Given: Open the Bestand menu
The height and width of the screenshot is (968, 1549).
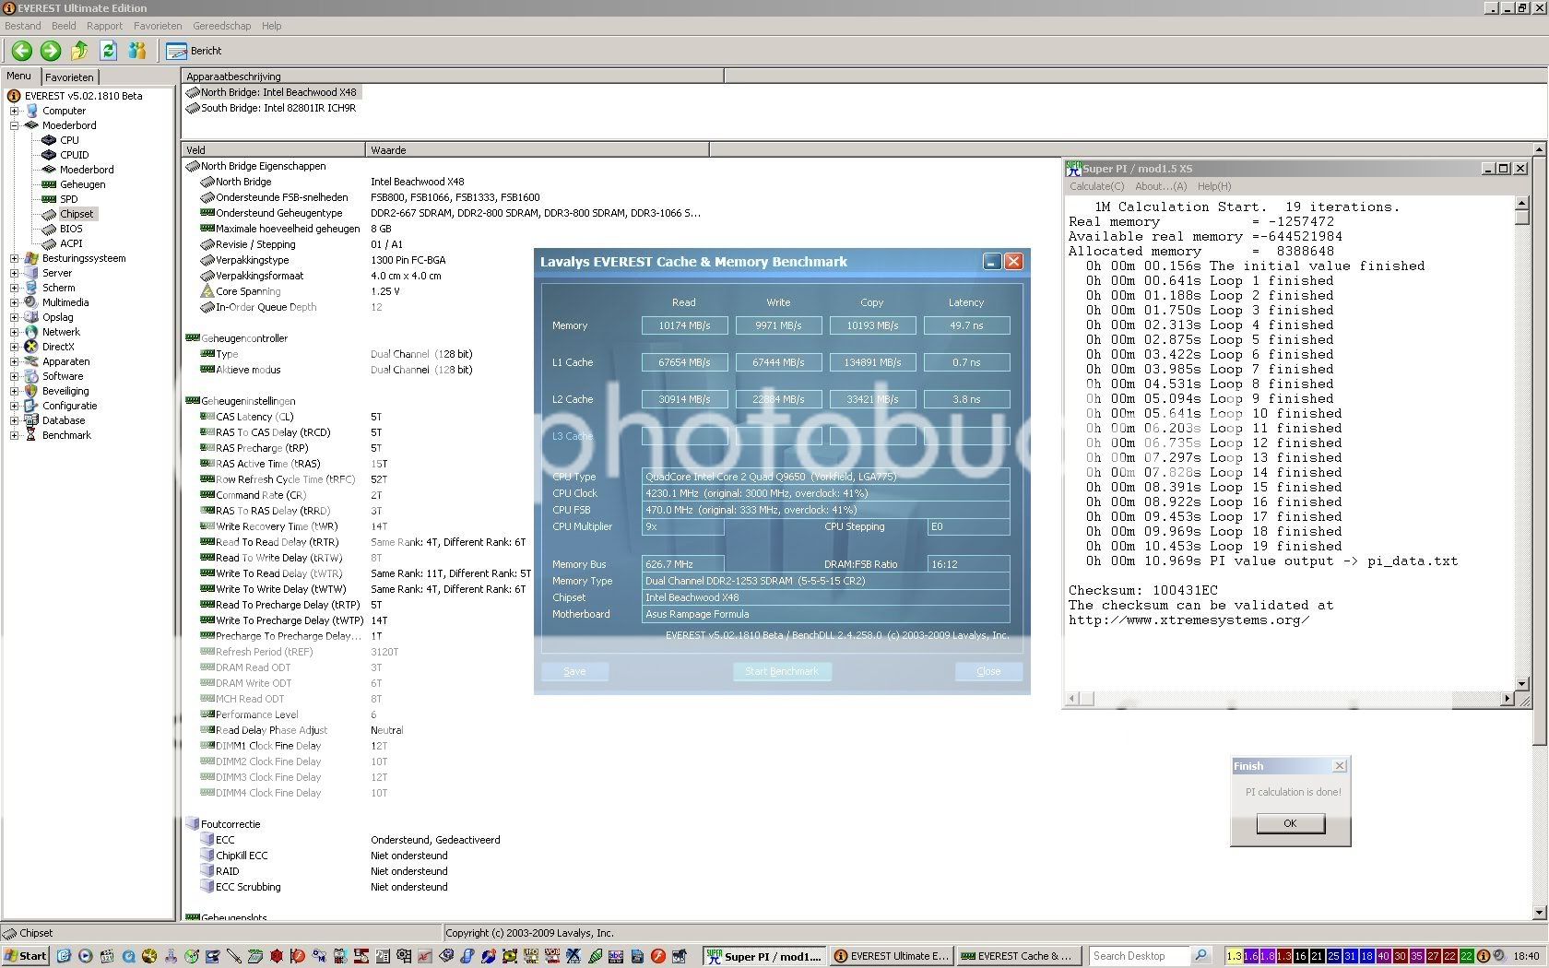Looking at the screenshot, I should coord(23,26).
